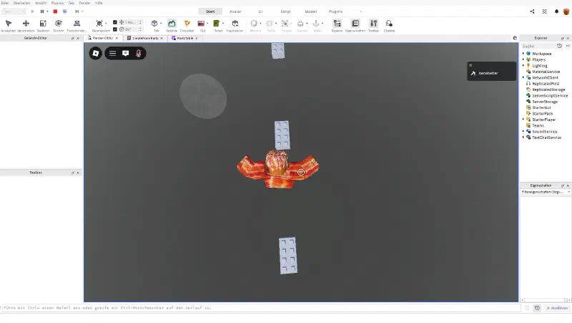This screenshot has height=323, width=572.
Task: Close the Gelände-Editor panel
Action: [78, 39]
